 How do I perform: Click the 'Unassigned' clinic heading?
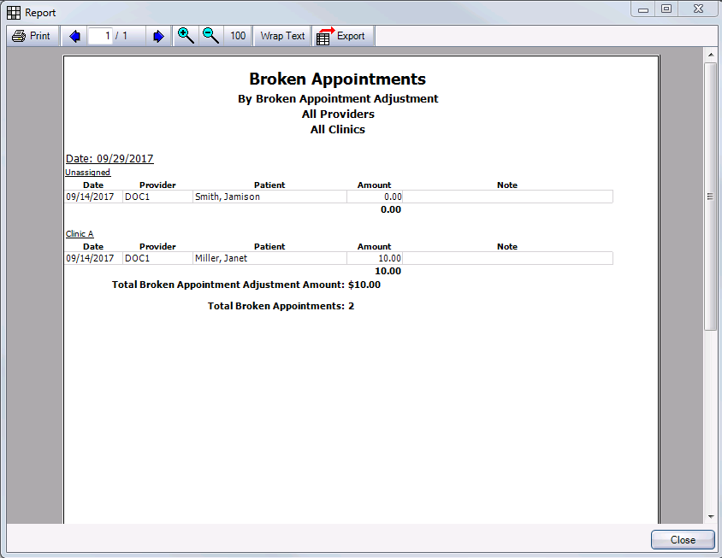pos(87,172)
